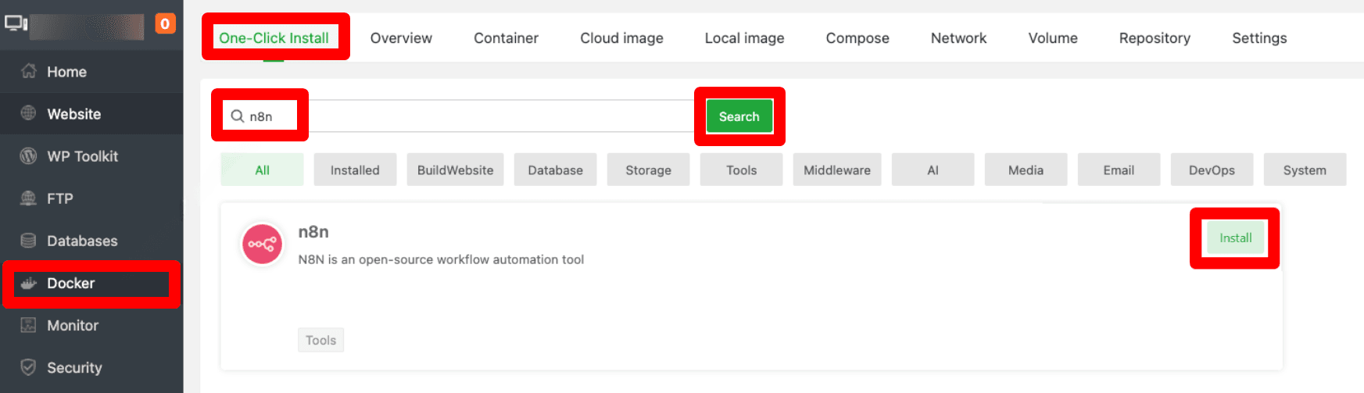
Task: Filter by Database category
Action: [x=555, y=170]
